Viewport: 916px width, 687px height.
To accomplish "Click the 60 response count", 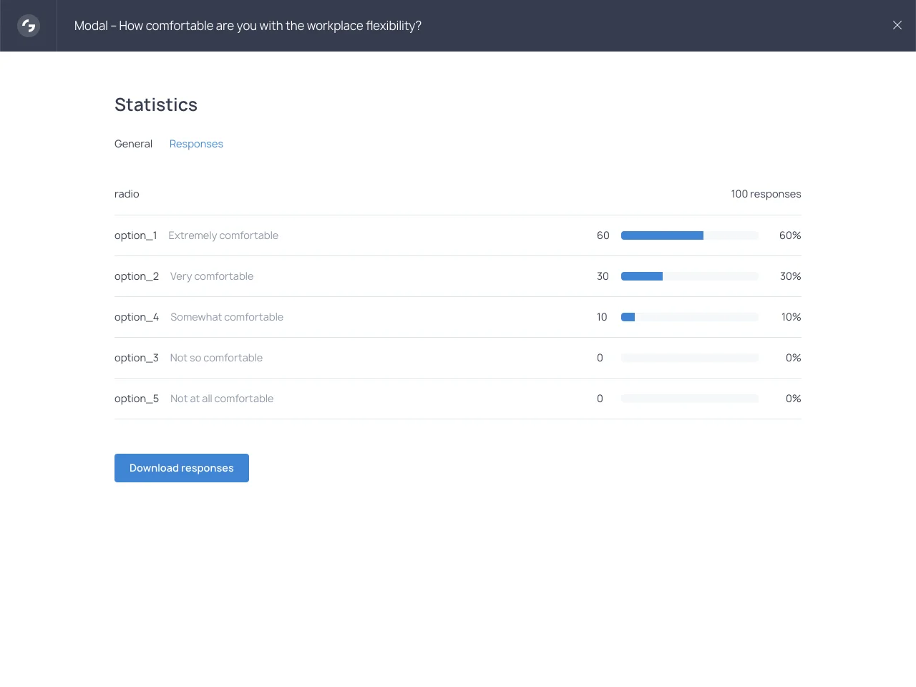I will 603,235.
